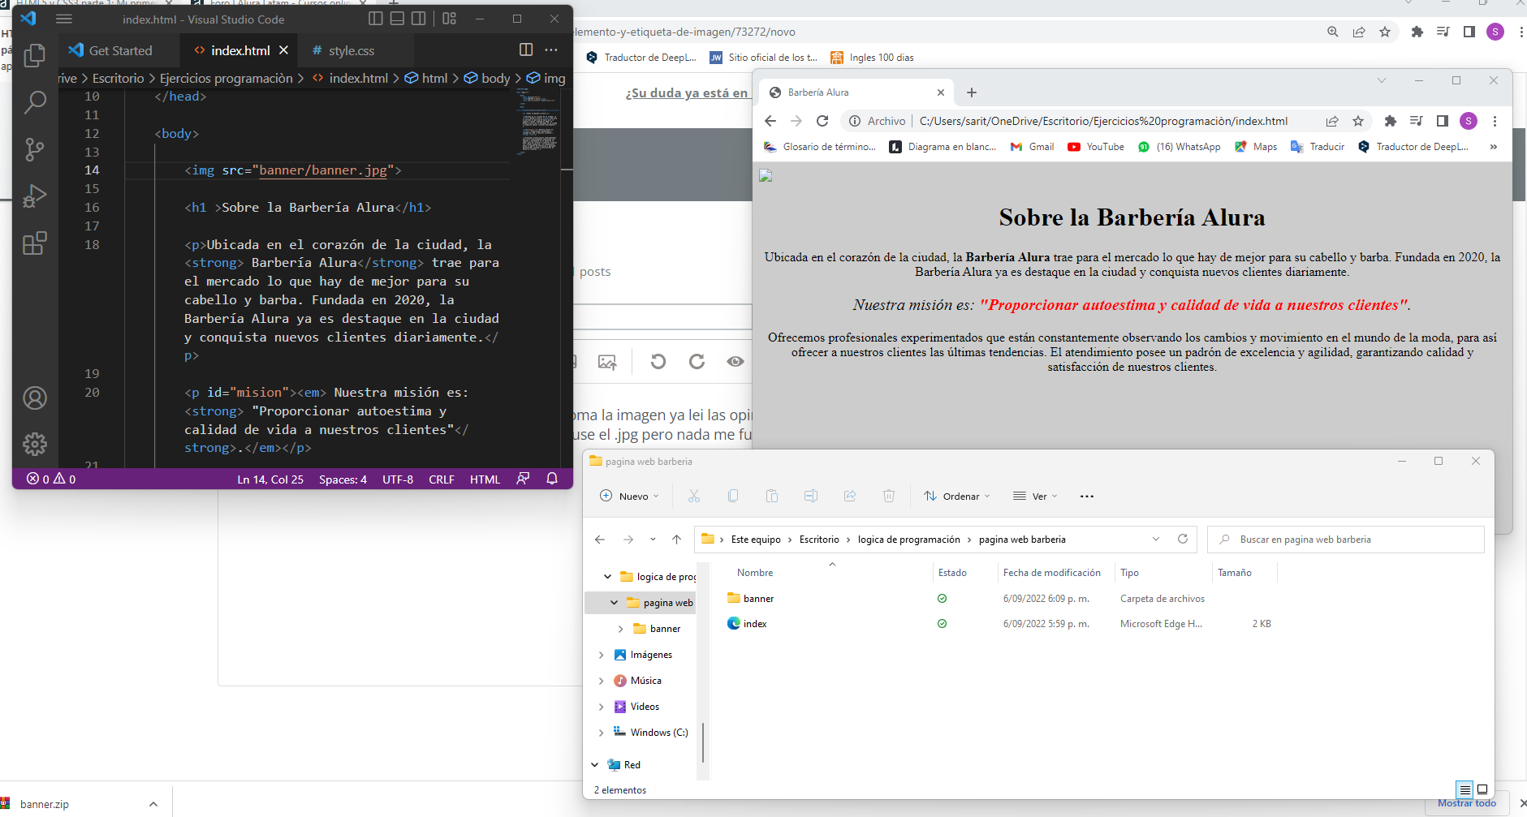The height and width of the screenshot is (817, 1527).
Task: Select the Barbería Alura browser tab
Action: click(x=857, y=92)
